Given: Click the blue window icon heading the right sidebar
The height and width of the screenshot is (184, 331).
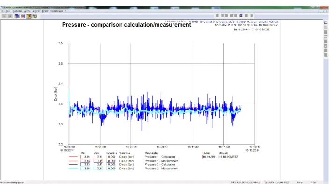Looking at the screenshot, I should coord(326,22).
